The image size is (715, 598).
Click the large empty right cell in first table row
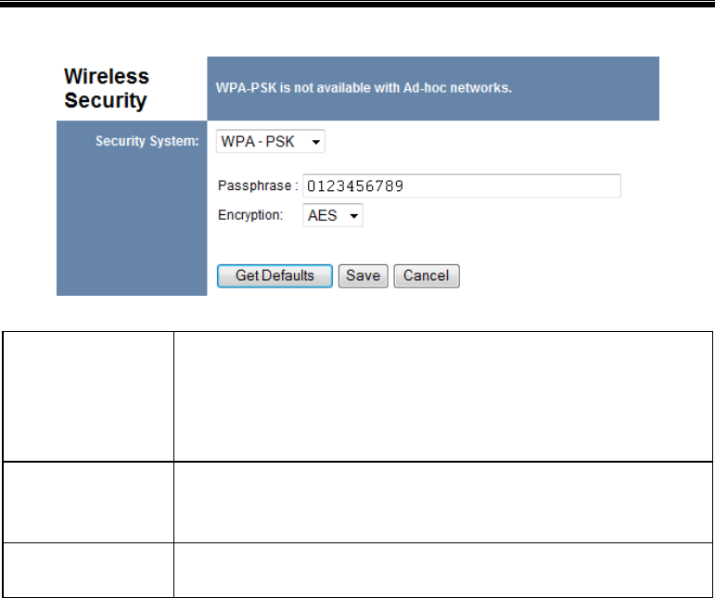pos(442,397)
